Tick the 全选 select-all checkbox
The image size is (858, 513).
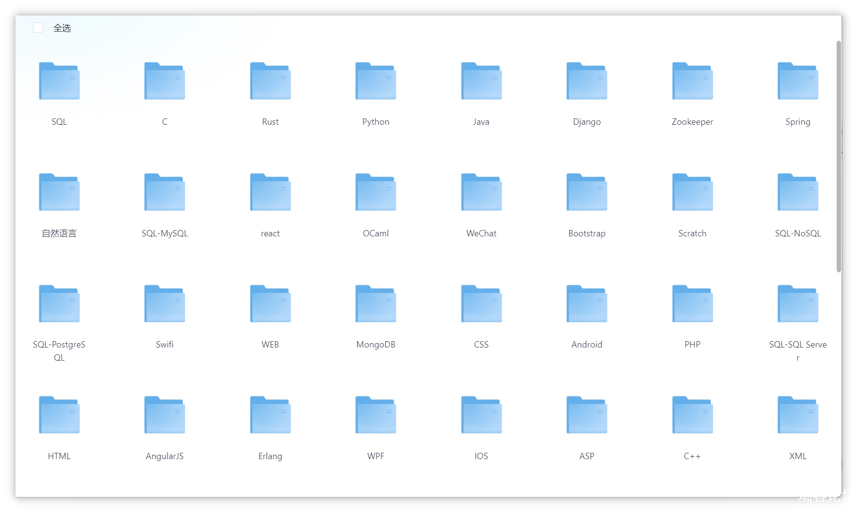38,28
